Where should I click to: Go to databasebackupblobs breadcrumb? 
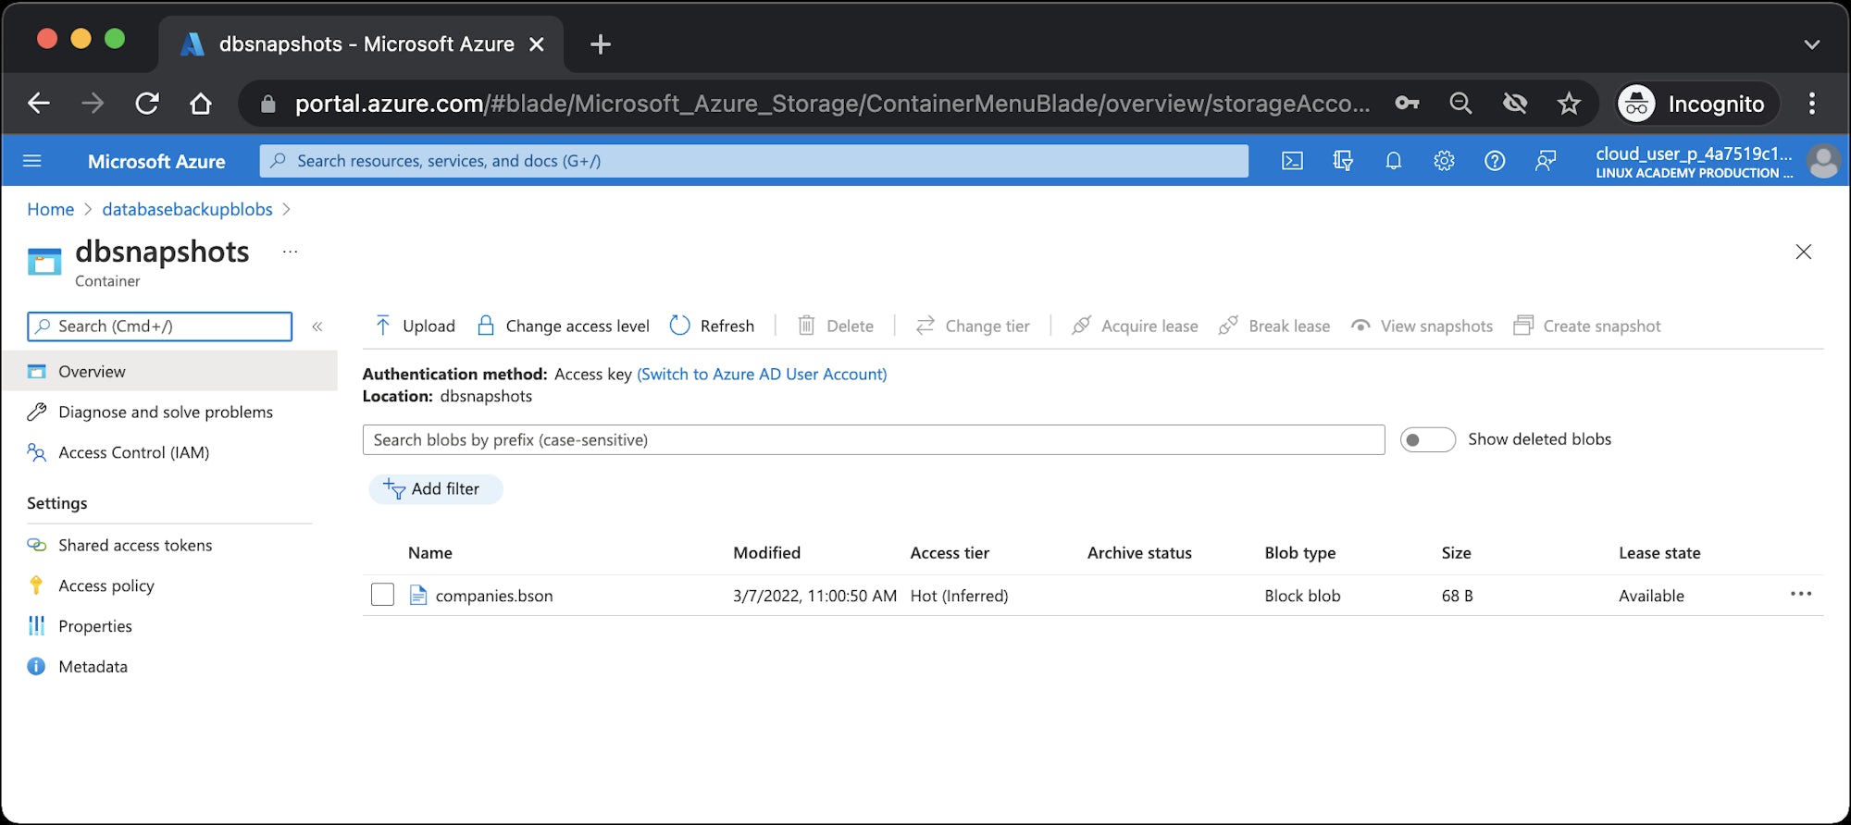pos(187,209)
